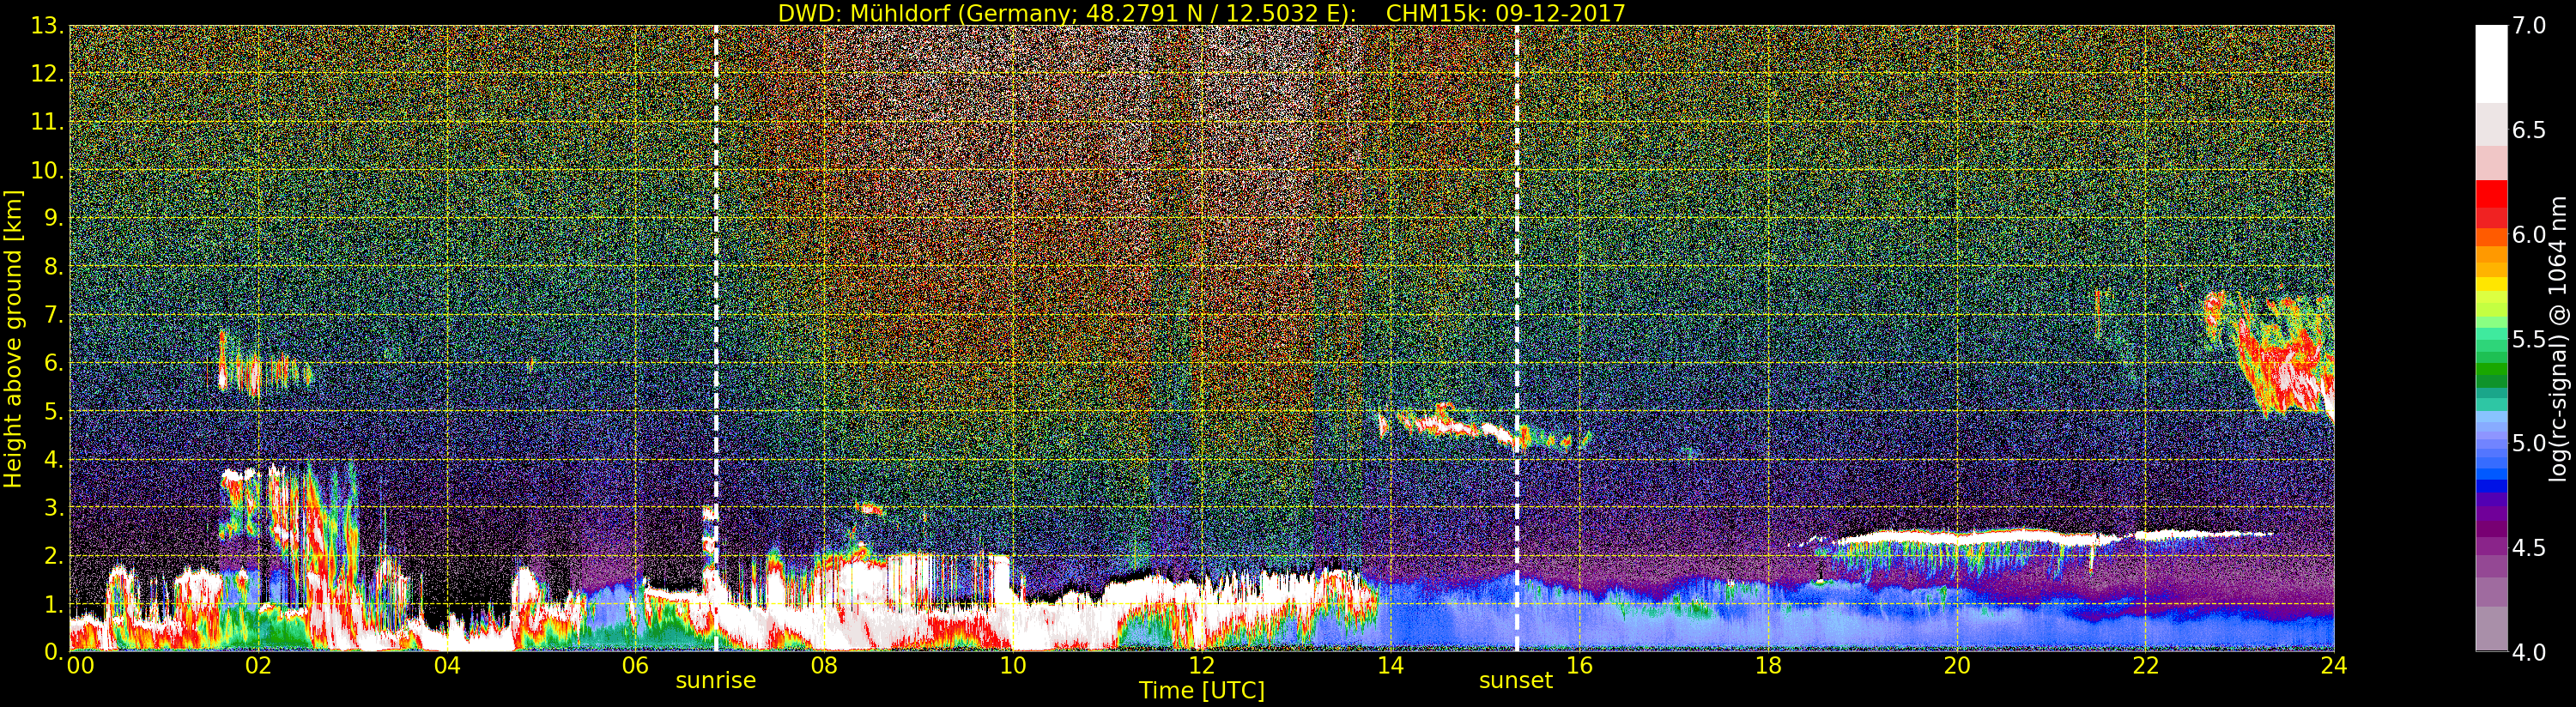The width and height of the screenshot is (2576, 707).
Task: Pick the white segment of the colorbar
Action: coord(2491,64)
